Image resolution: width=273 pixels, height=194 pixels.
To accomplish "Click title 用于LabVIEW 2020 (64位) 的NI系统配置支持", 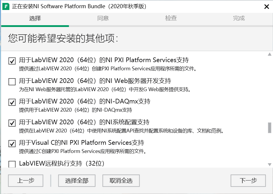I will [84, 122].
